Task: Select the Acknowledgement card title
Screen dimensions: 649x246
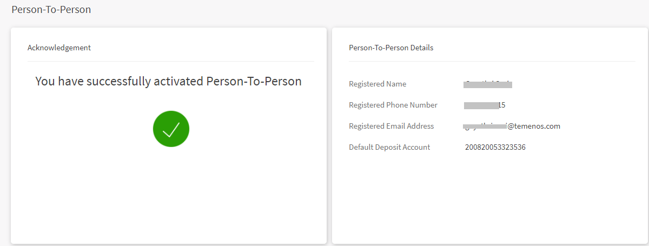Action: point(59,48)
